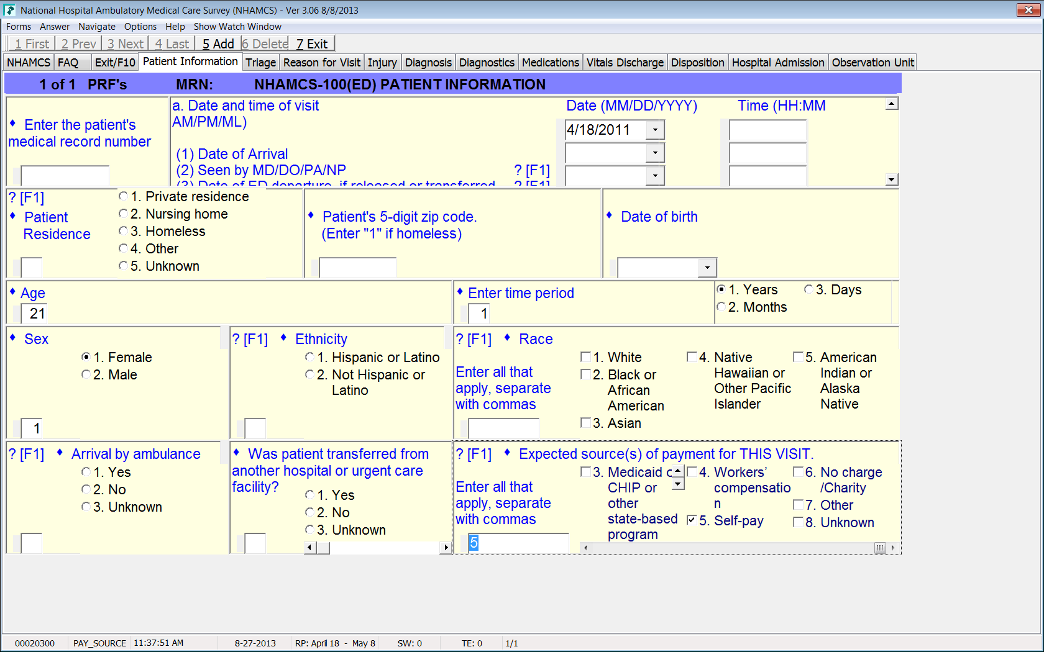Viewport: 1044px width, 652px height.
Task: Click right arrow of payment source scrollbar
Action: 893,548
